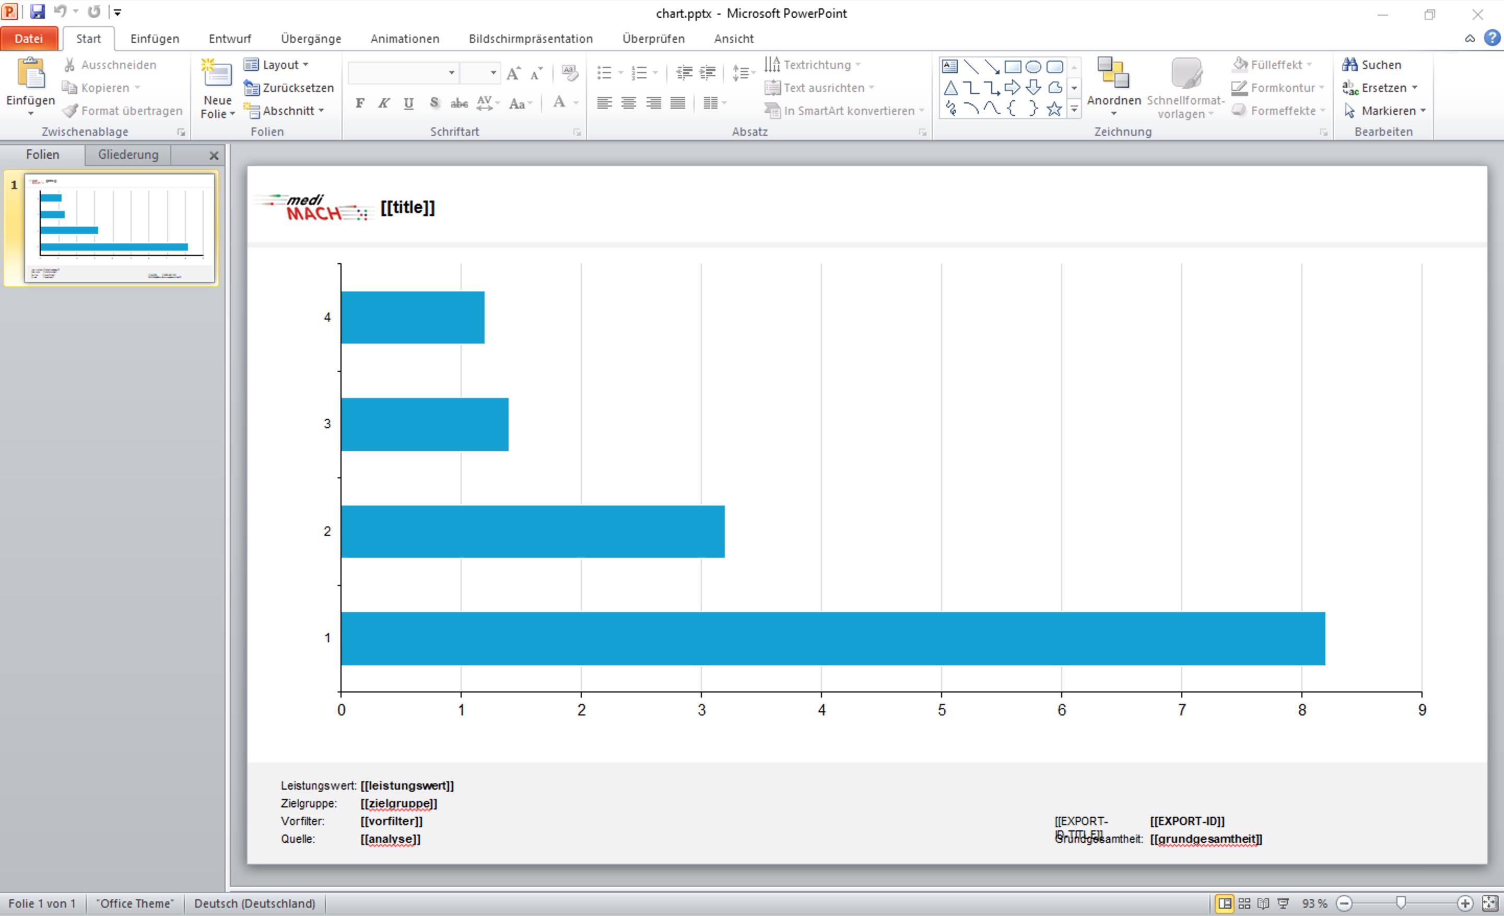This screenshot has height=916, width=1504.
Task: Increase font size with the large A icon
Action: (514, 73)
